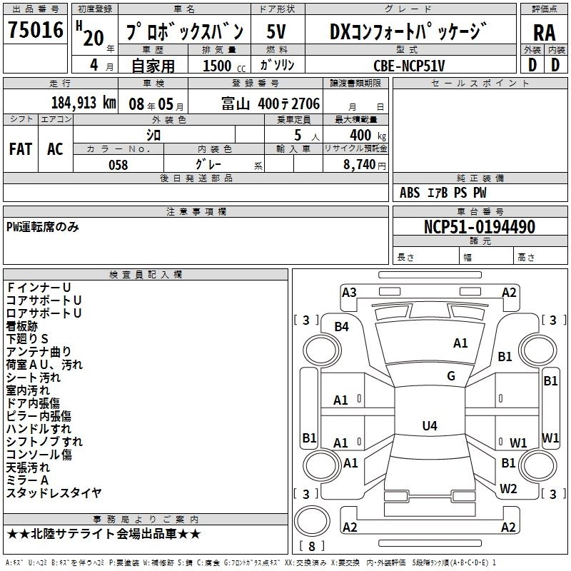Select registration number 富山 400て2706
Viewport: 571px width, 571px height.
pos(271,103)
